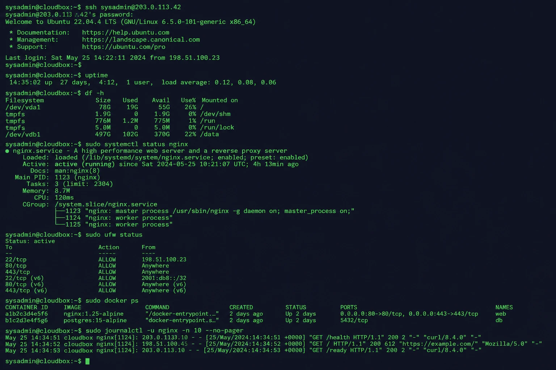Viewport: 556px width, 370px height.
Task: Click the nginx.service active status dot
Action: (x=7, y=151)
